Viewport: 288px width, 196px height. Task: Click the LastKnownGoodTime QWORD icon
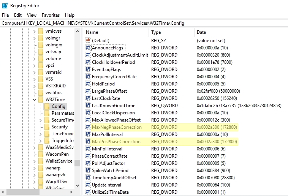pyautogui.click(x=88, y=106)
